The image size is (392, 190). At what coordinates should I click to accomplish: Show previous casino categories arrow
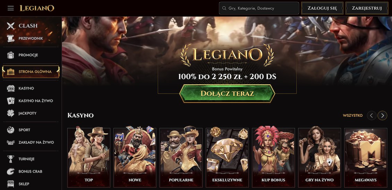click(372, 115)
